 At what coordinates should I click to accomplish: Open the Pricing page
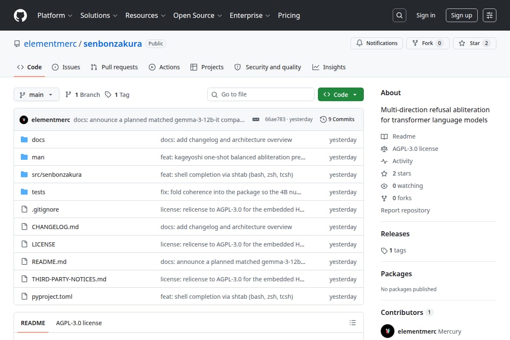pos(289,15)
